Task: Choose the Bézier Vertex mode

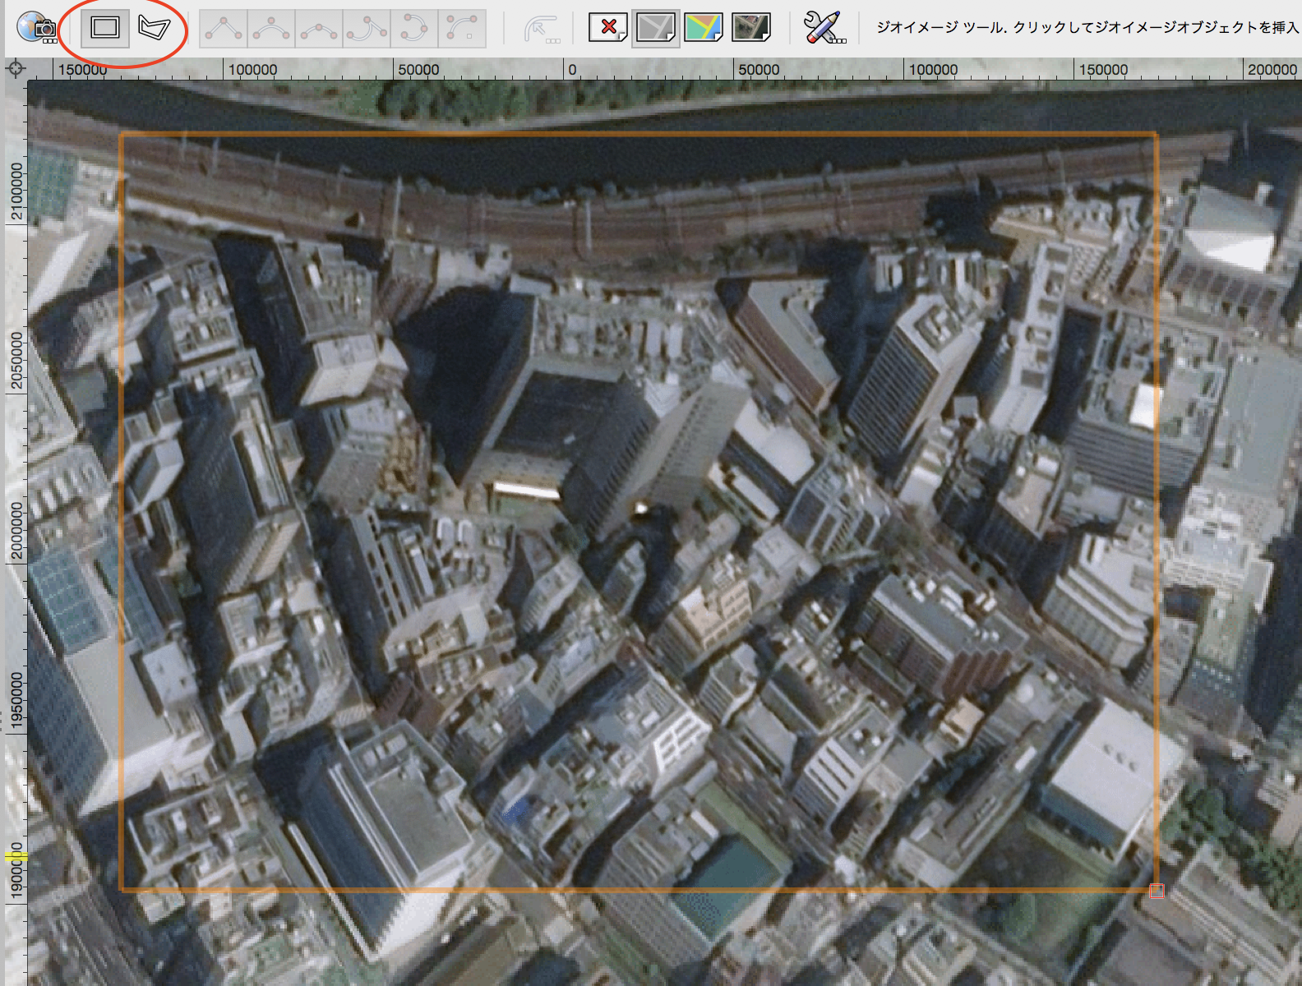Action: [x=270, y=29]
